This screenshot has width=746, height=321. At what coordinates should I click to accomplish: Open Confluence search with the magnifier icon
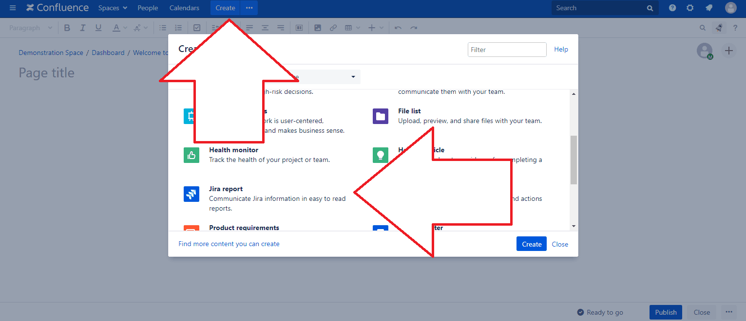702,28
